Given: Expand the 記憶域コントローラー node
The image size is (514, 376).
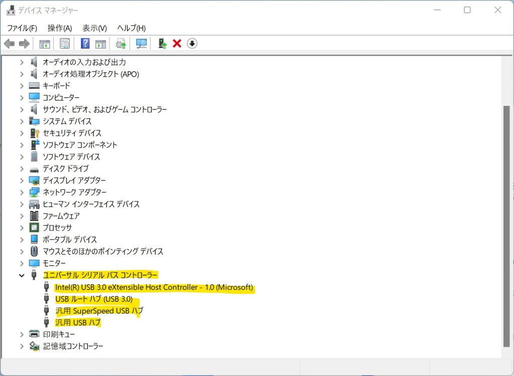Looking at the screenshot, I should 22,346.
